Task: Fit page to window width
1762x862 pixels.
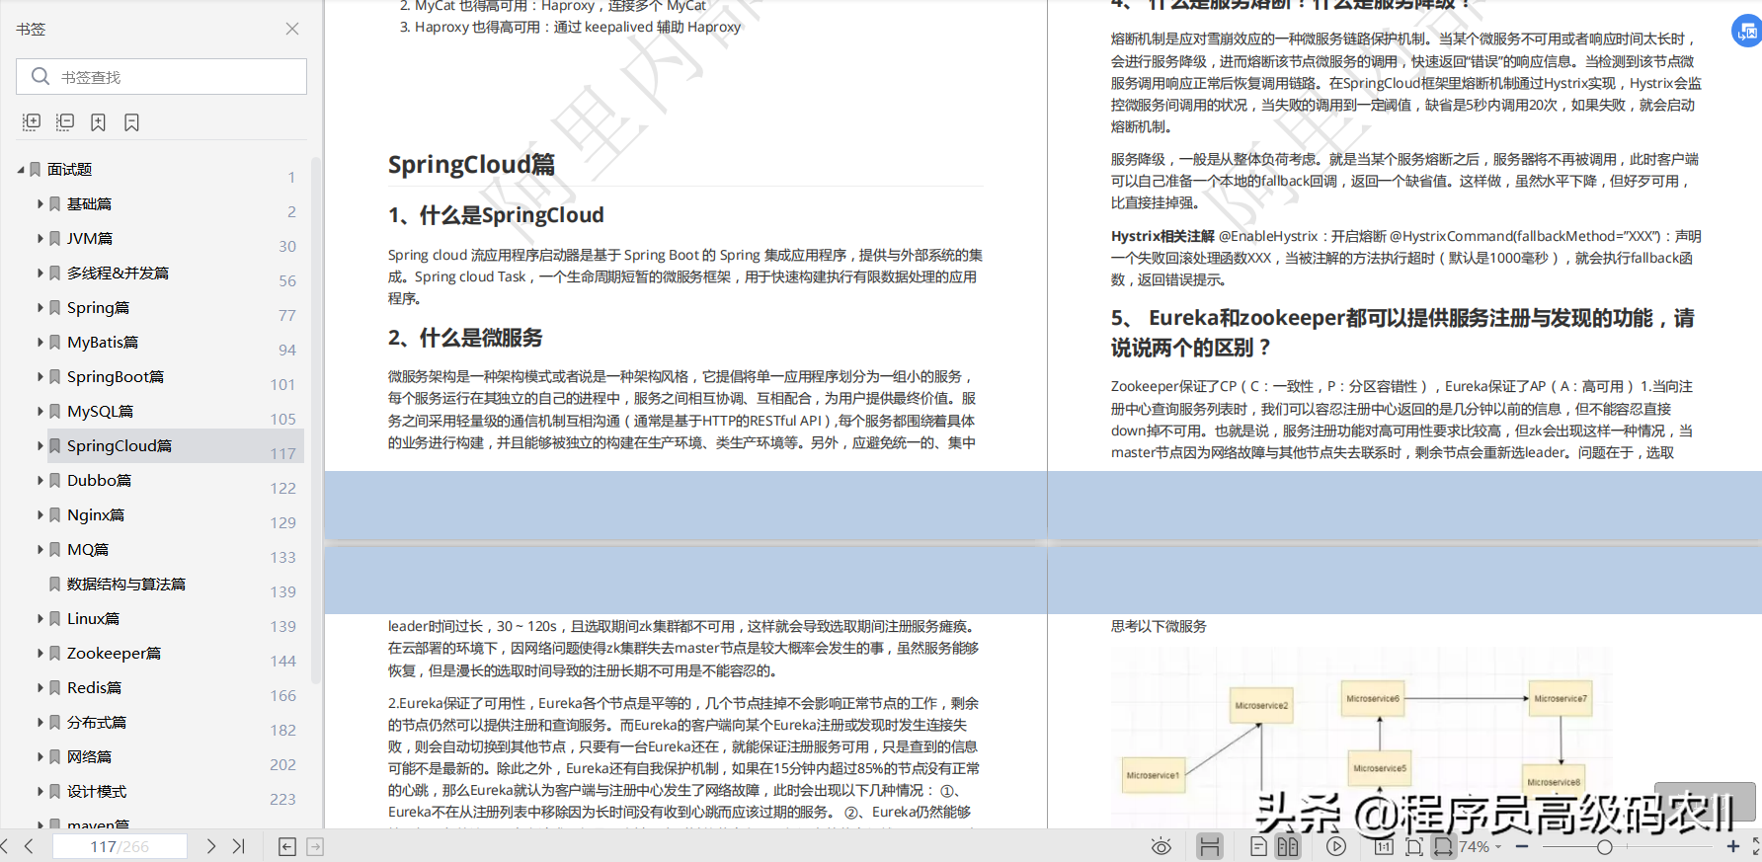Action: click(1443, 846)
